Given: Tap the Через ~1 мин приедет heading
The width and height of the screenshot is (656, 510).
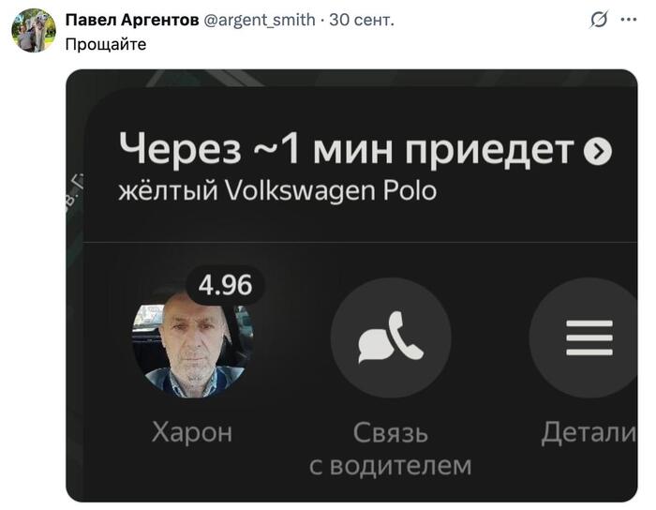Looking at the screenshot, I should pyautogui.click(x=347, y=149).
